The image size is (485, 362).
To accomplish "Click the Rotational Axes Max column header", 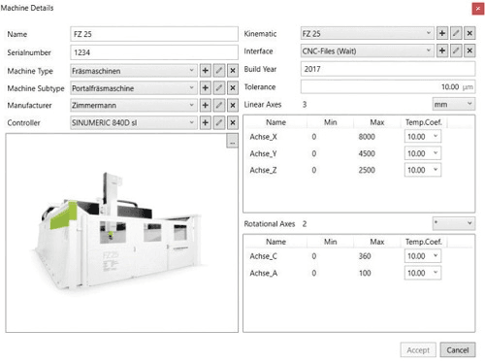I will coord(377,242).
